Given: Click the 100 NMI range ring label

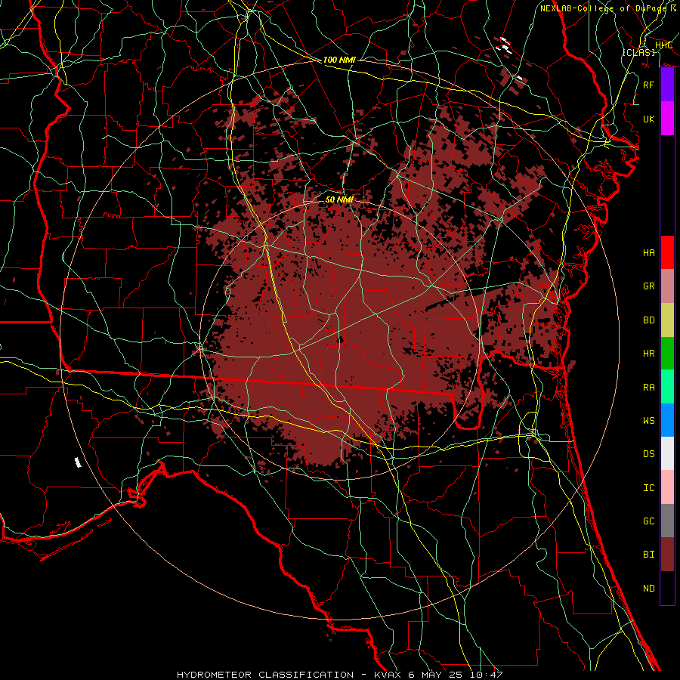Looking at the screenshot, I should click(x=339, y=60).
